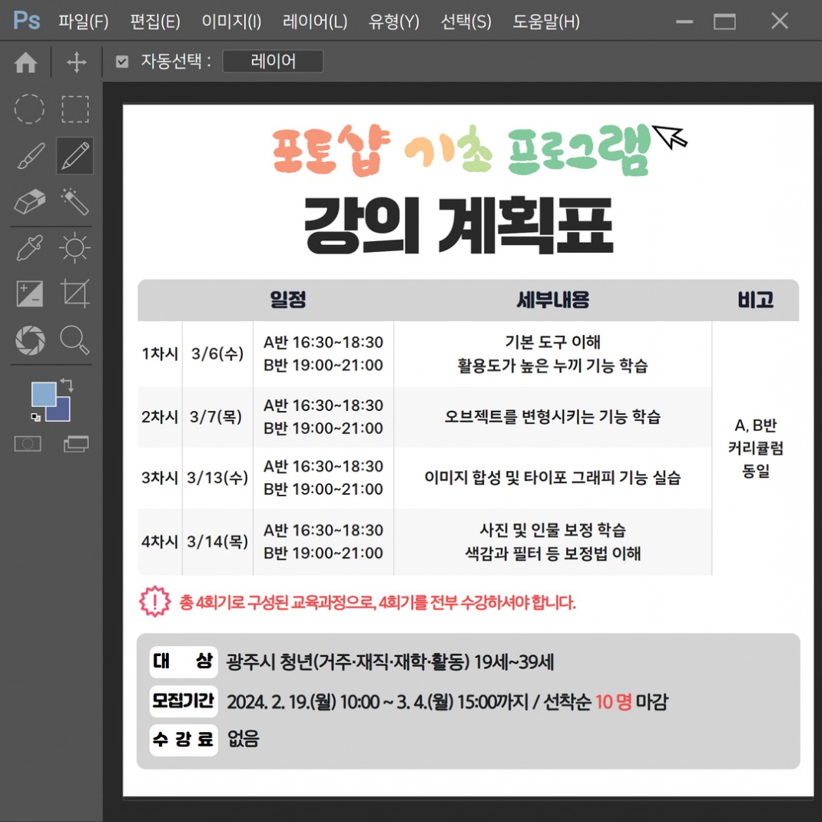
Task: Open the 파일(F) menu
Action: point(84,22)
